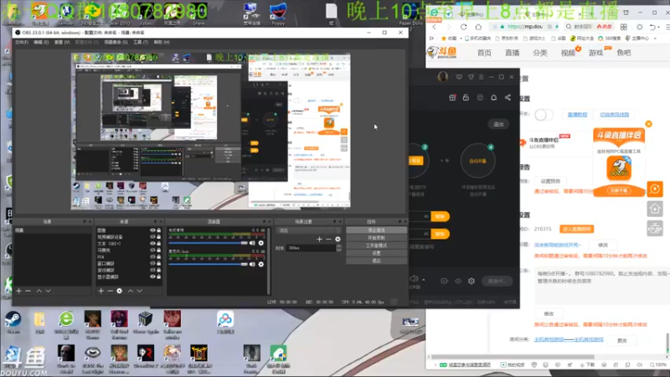Expand bookmarks bar overflow arrow
This screenshot has width=670, height=377.
click(x=655, y=39)
